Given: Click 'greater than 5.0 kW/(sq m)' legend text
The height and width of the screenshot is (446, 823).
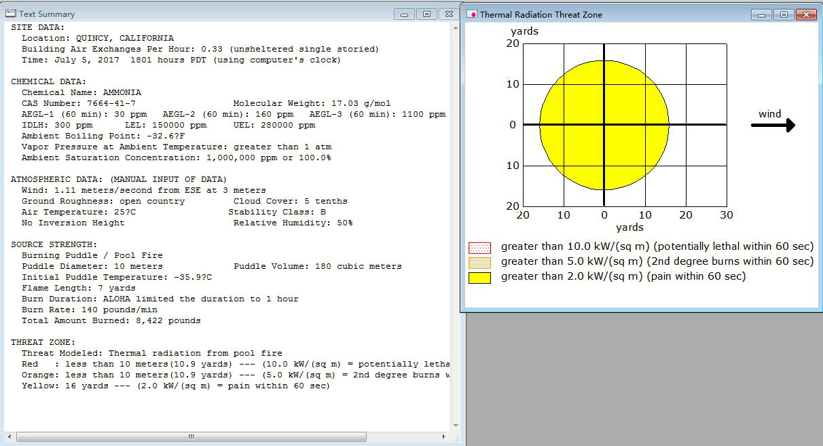Looking at the screenshot, I should (x=657, y=261).
